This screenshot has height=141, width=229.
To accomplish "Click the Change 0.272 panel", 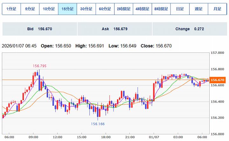I will 190,29.
